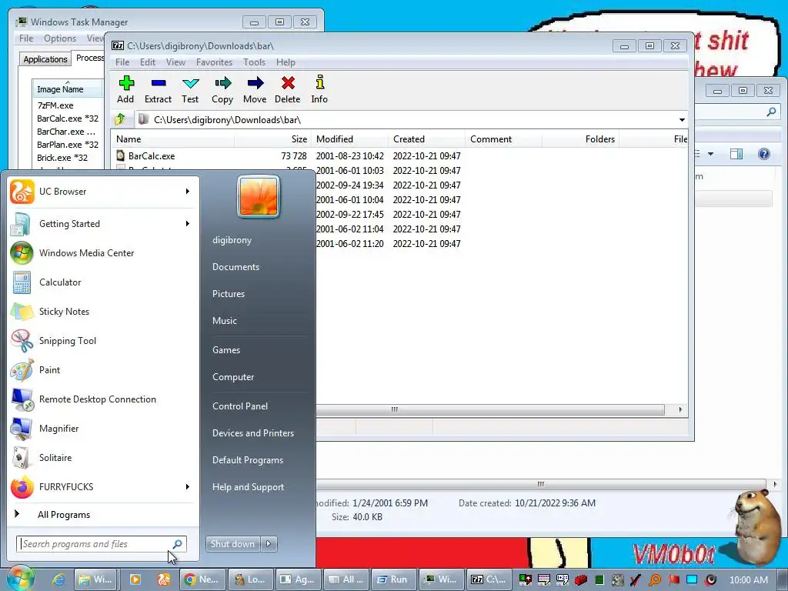
Task: Sort by the Size column header
Action: pyautogui.click(x=272, y=139)
